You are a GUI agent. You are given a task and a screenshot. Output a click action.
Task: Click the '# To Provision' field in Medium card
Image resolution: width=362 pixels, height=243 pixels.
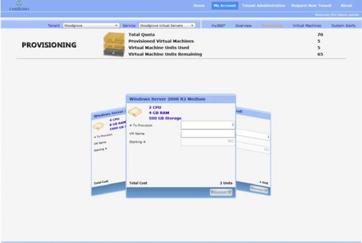[208, 125]
